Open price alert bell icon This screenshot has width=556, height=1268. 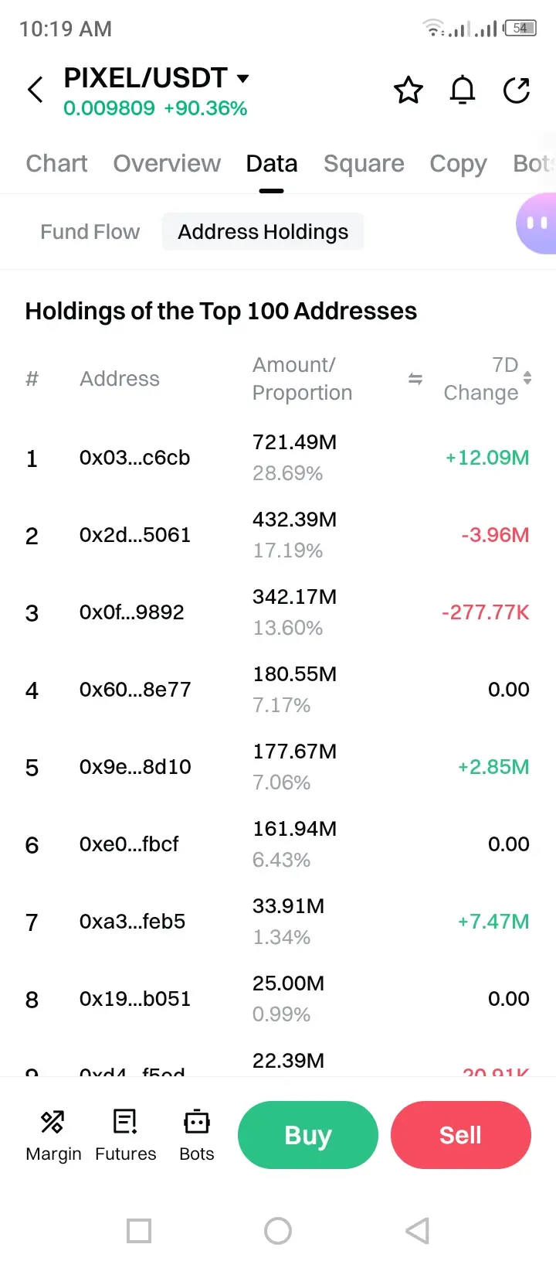(463, 90)
